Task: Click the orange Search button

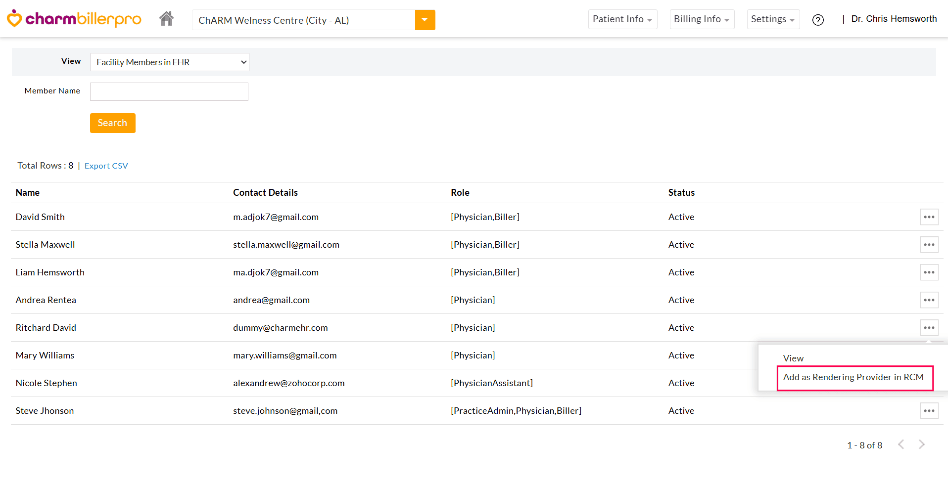Action: (112, 123)
